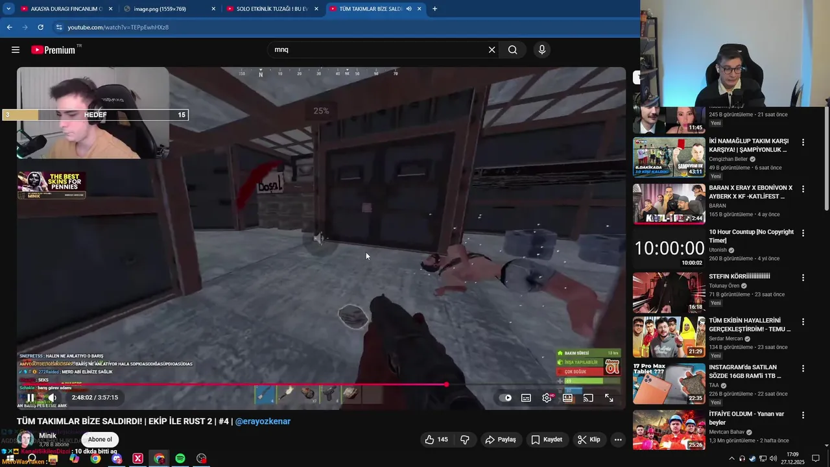
Task: Open system volume tray icon
Action: click(773, 459)
